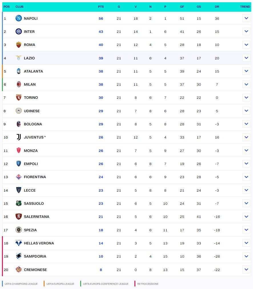Click the CLUB column header
This screenshot has height=289, width=253.
click(x=19, y=7)
